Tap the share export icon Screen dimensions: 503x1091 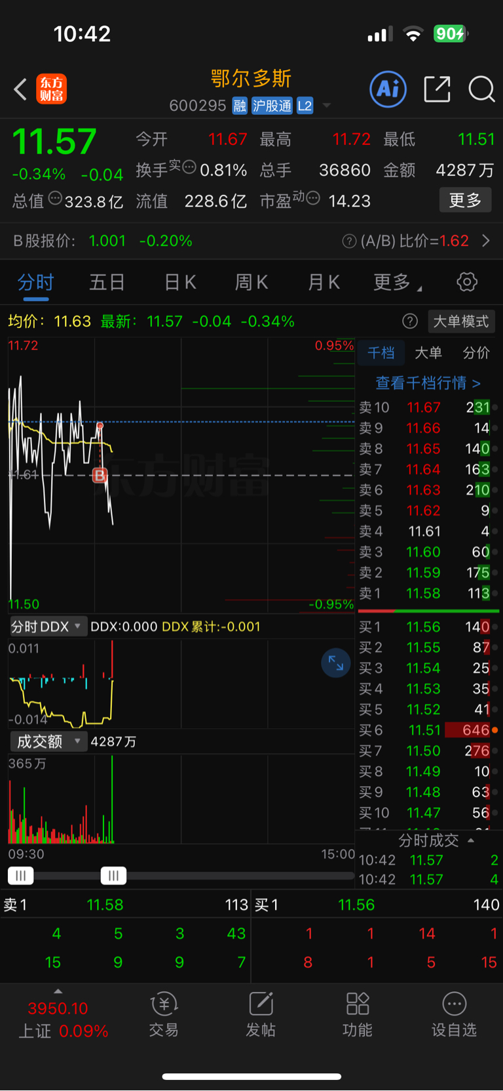(437, 89)
